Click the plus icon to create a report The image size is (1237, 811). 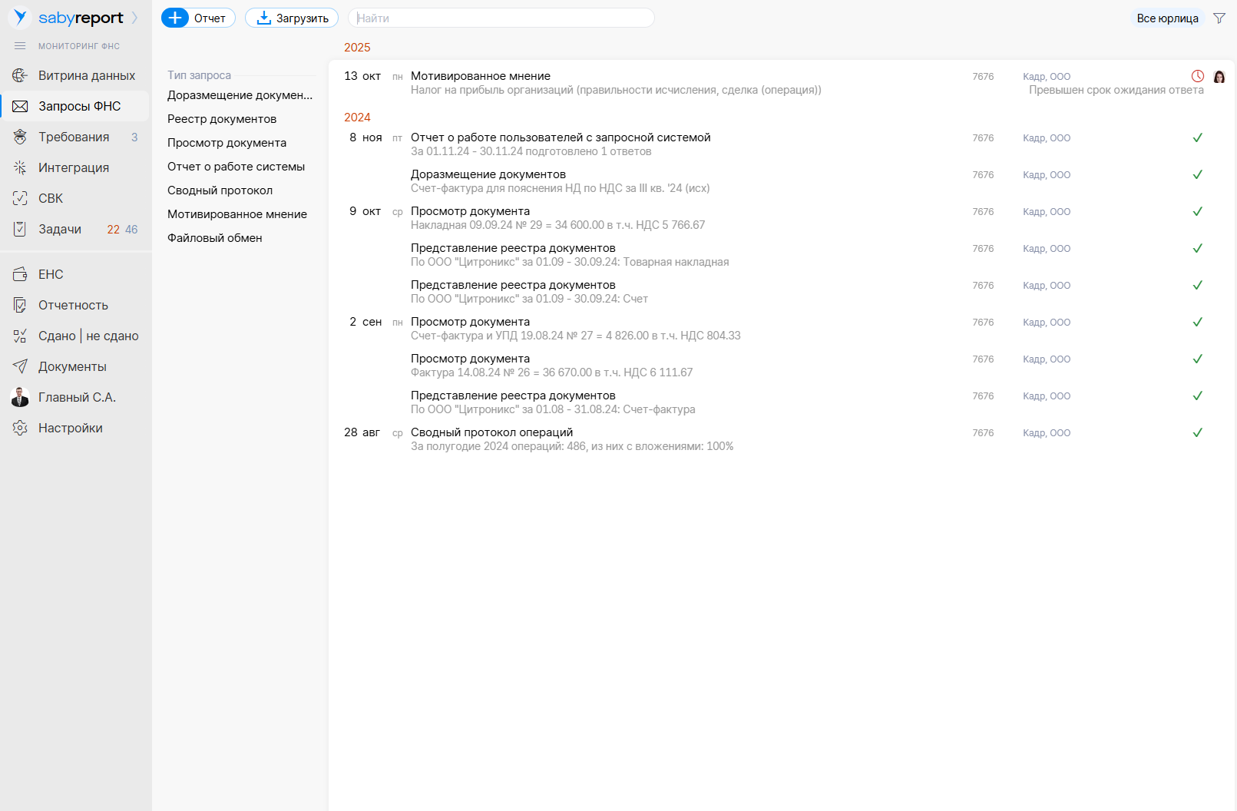(175, 18)
